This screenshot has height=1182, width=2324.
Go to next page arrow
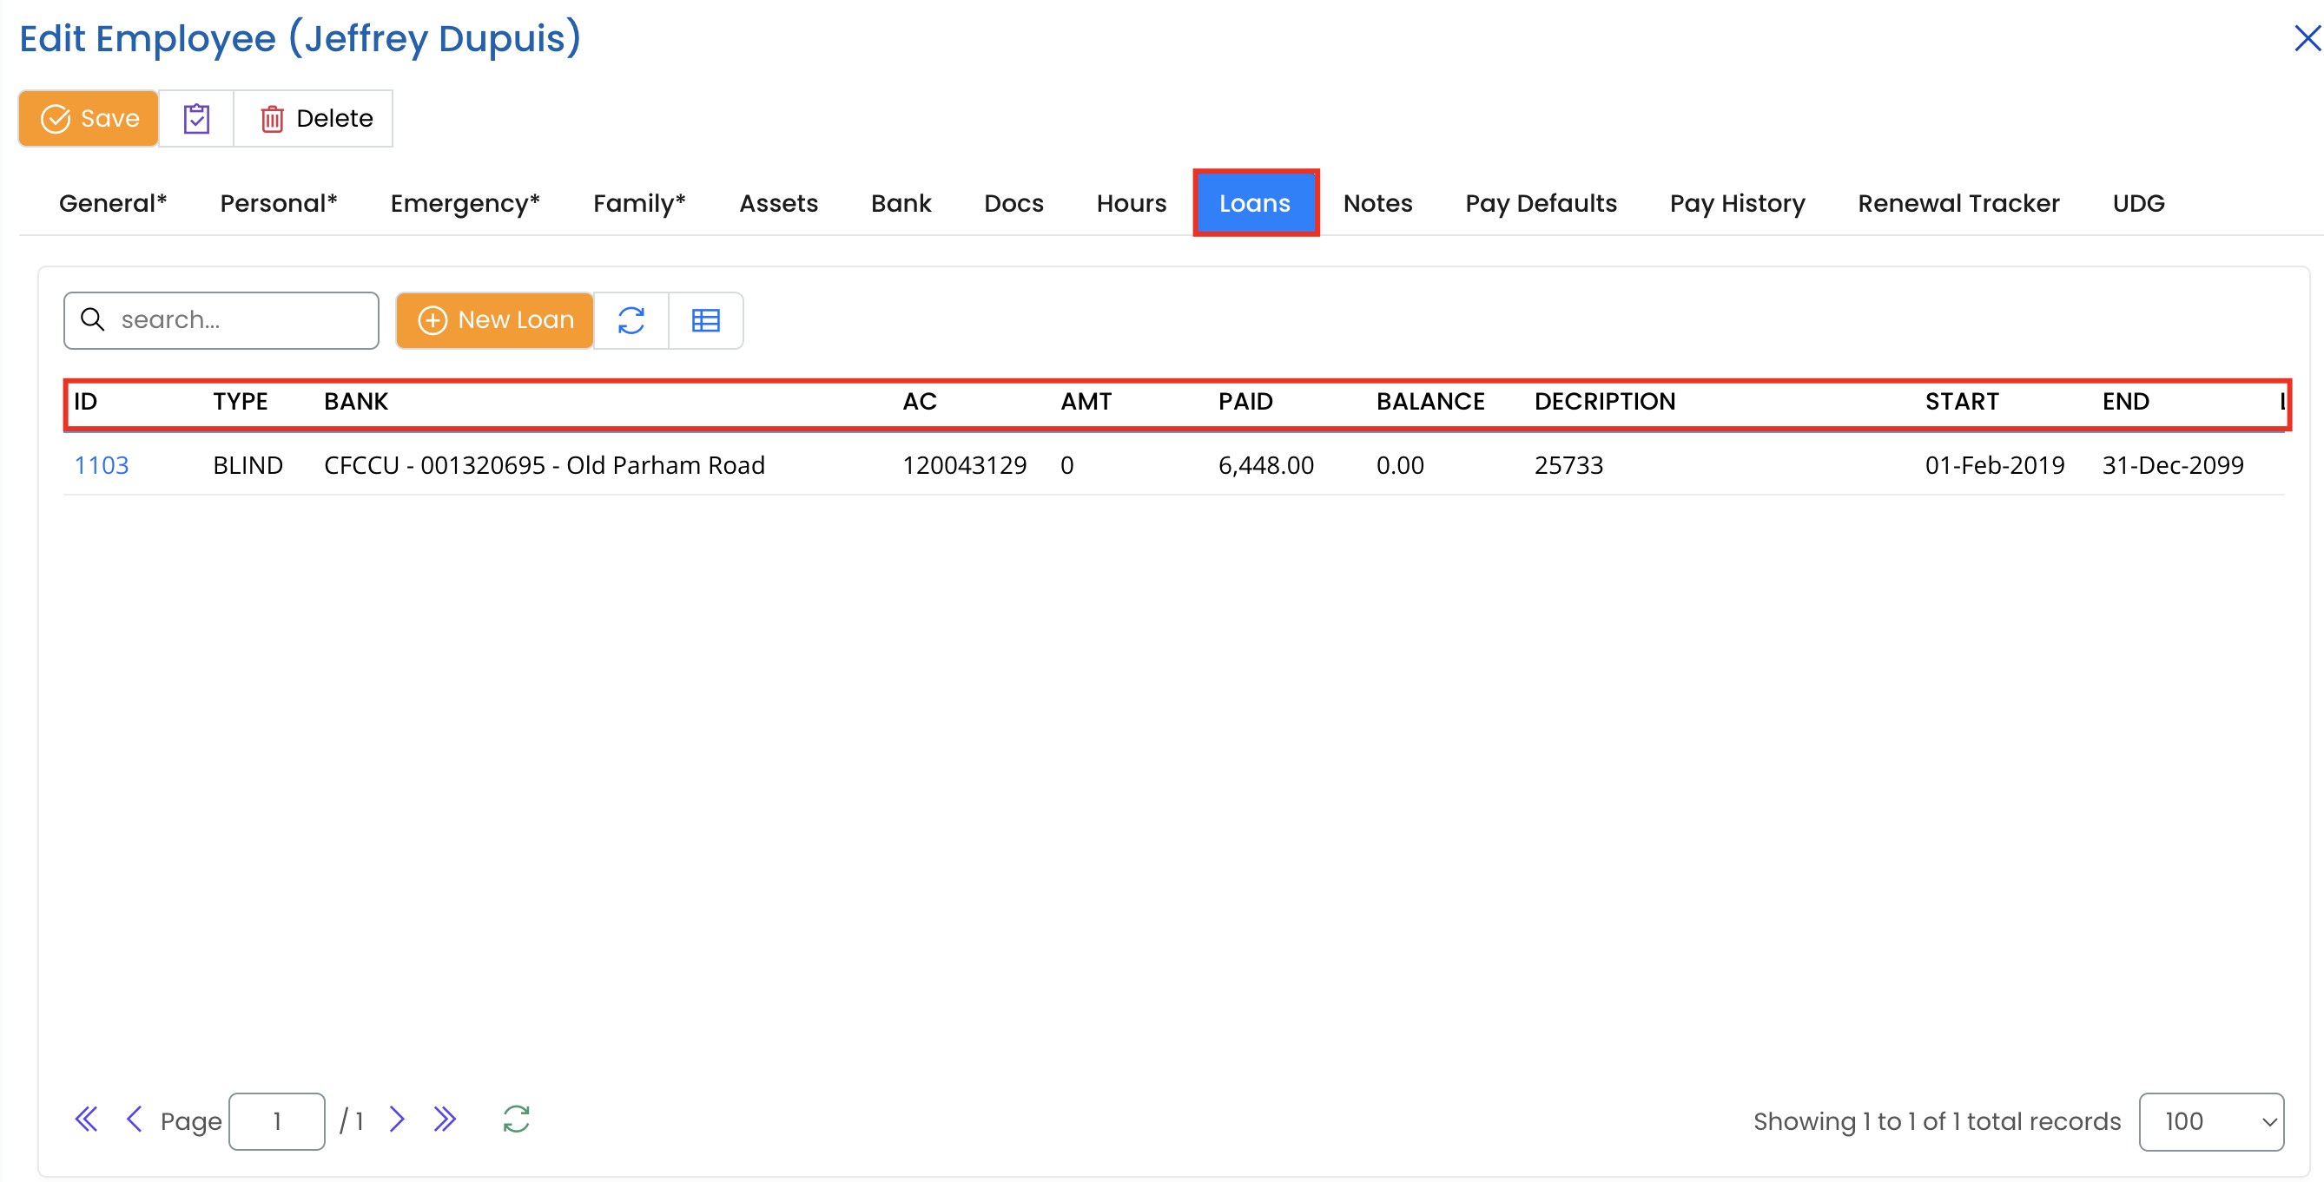pos(396,1120)
